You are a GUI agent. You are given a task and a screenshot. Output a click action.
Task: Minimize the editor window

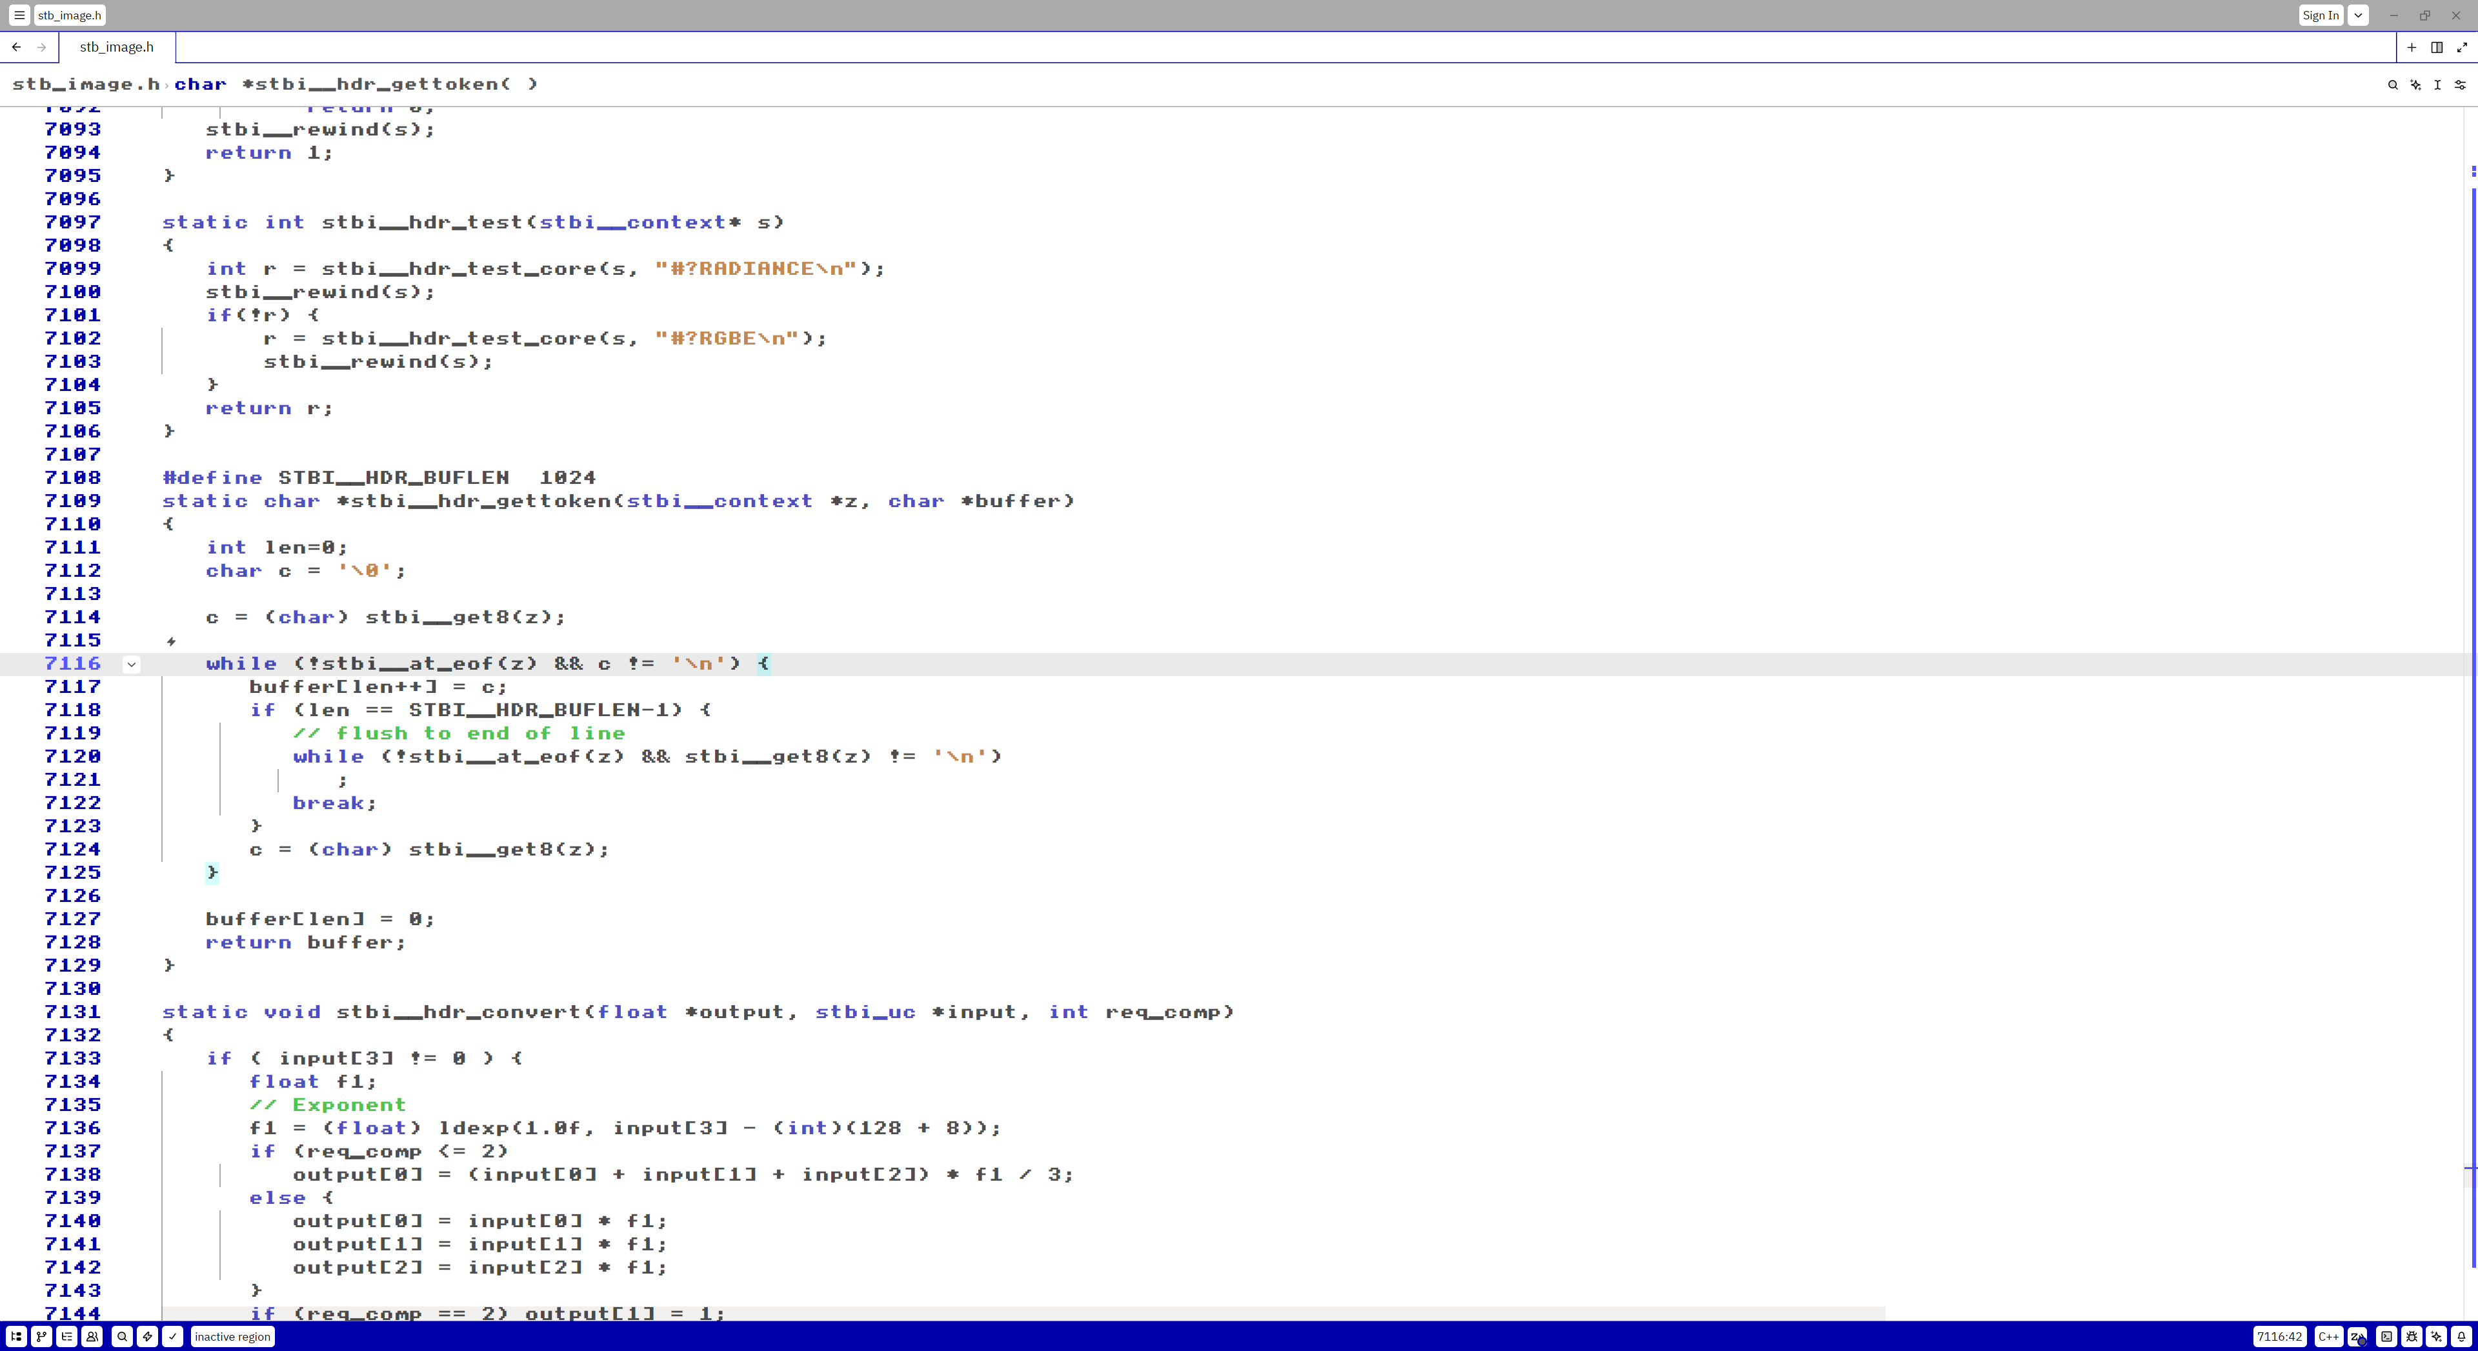click(2394, 14)
